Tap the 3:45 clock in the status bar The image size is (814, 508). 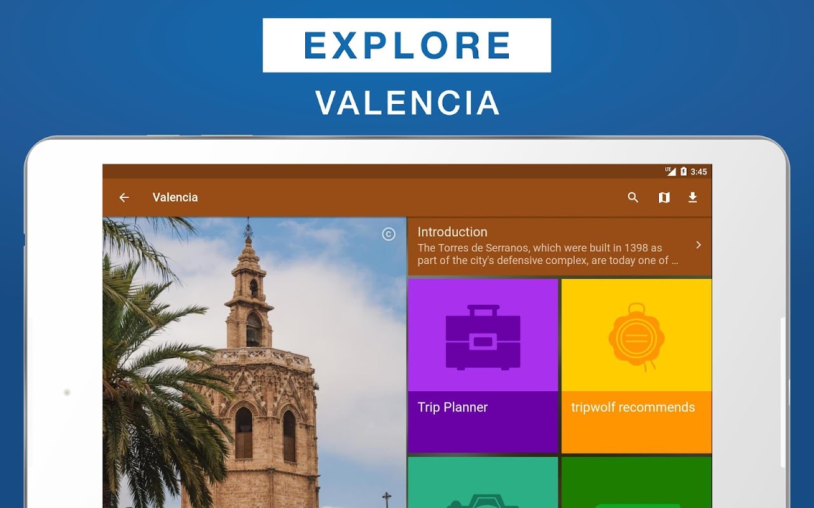698,171
